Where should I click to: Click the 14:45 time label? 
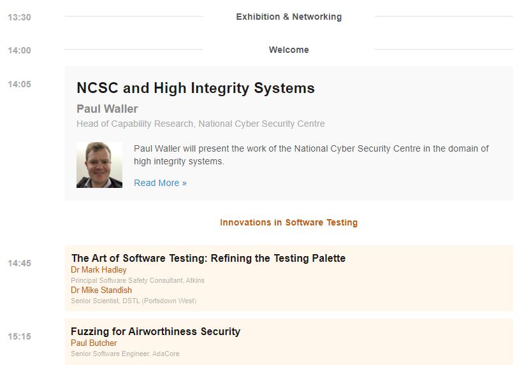(x=19, y=263)
